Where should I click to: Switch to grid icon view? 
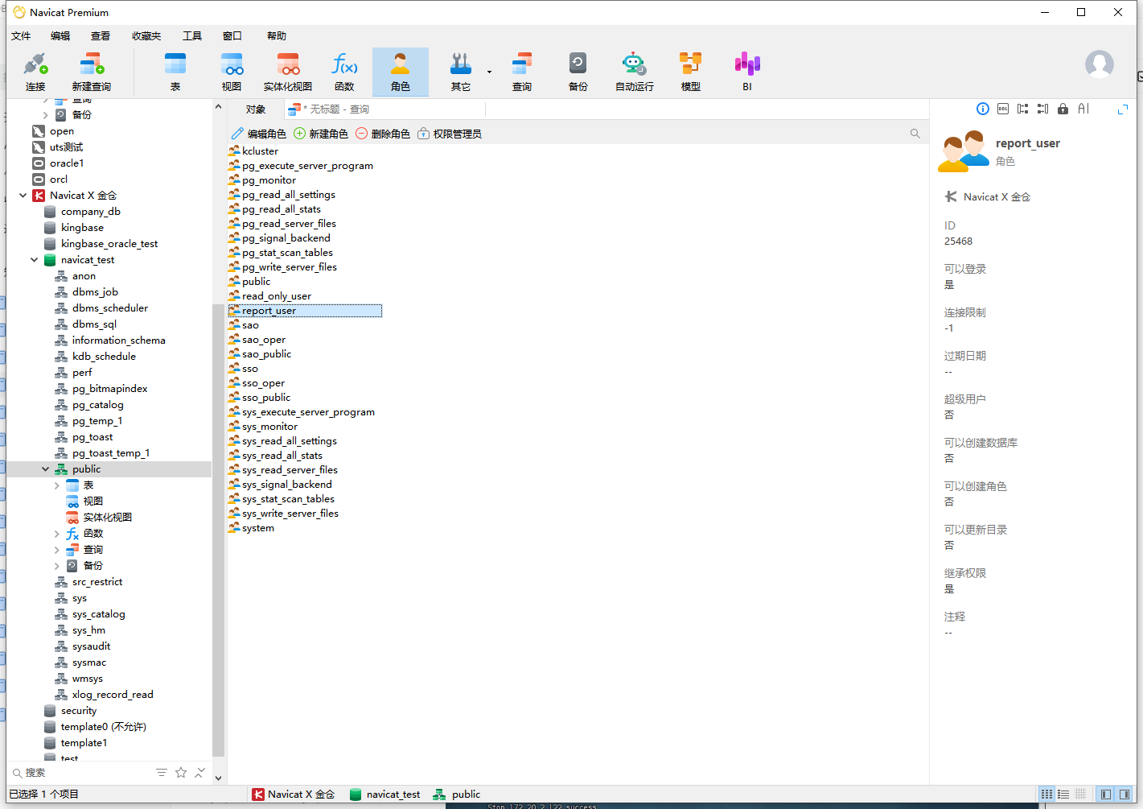pos(1046,795)
